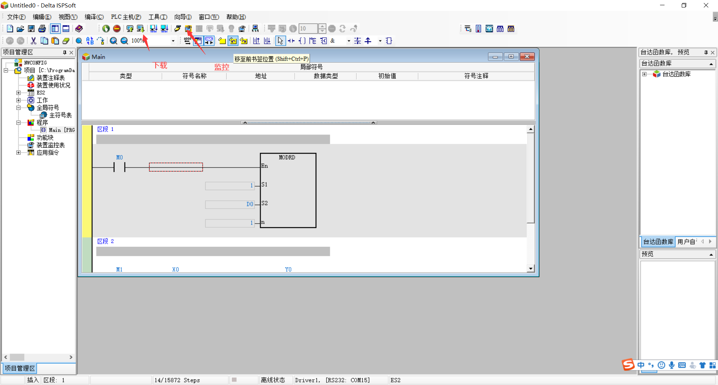This screenshot has height=385, width=718.
Task: Open the find search tool
Action: (x=79, y=41)
